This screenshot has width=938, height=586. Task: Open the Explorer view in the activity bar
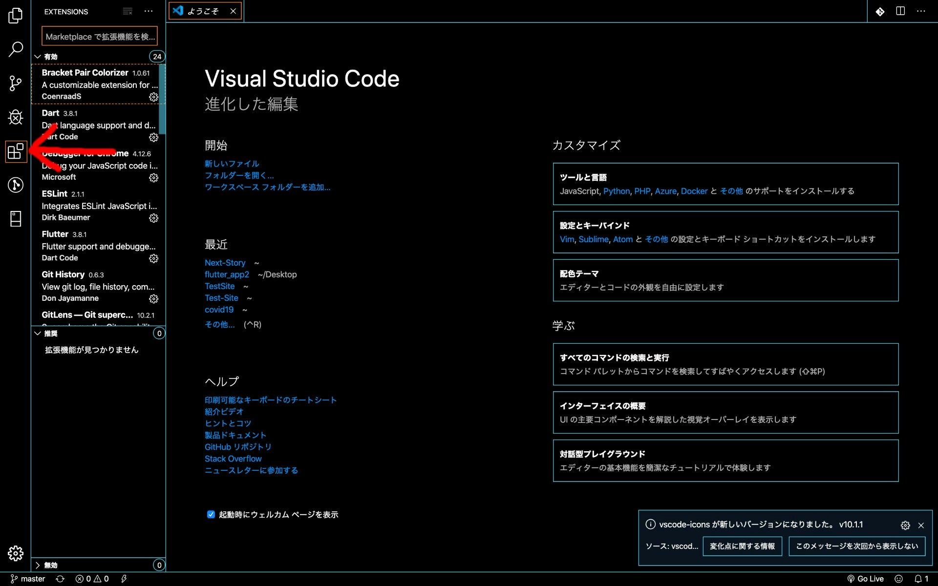15,16
